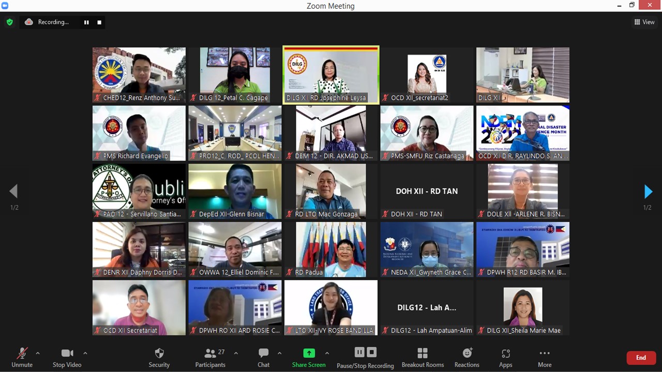Image resolution: width=662 pixels, height=372 pixels.
Task: Select DILG 12_Petal C. Cagape tile
Action: point(235,75)
